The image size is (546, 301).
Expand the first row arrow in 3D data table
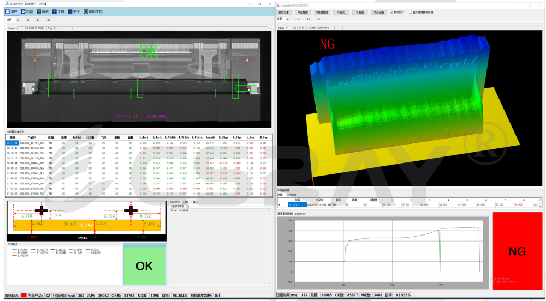coord(280,205)
